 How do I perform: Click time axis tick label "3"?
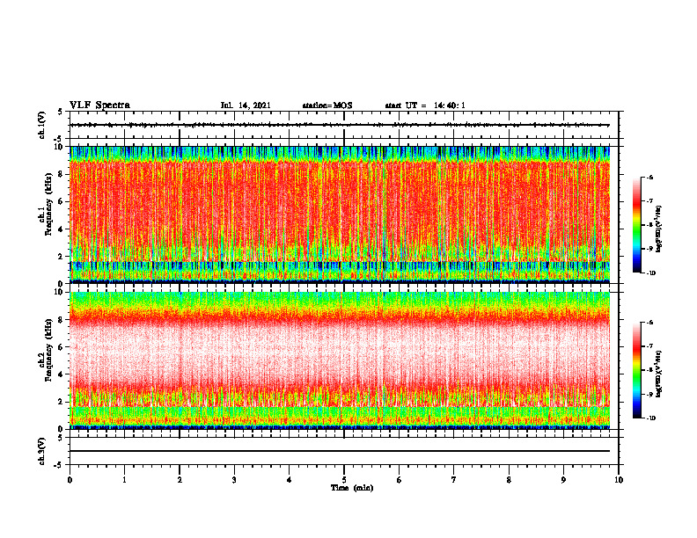click(234, 480)
